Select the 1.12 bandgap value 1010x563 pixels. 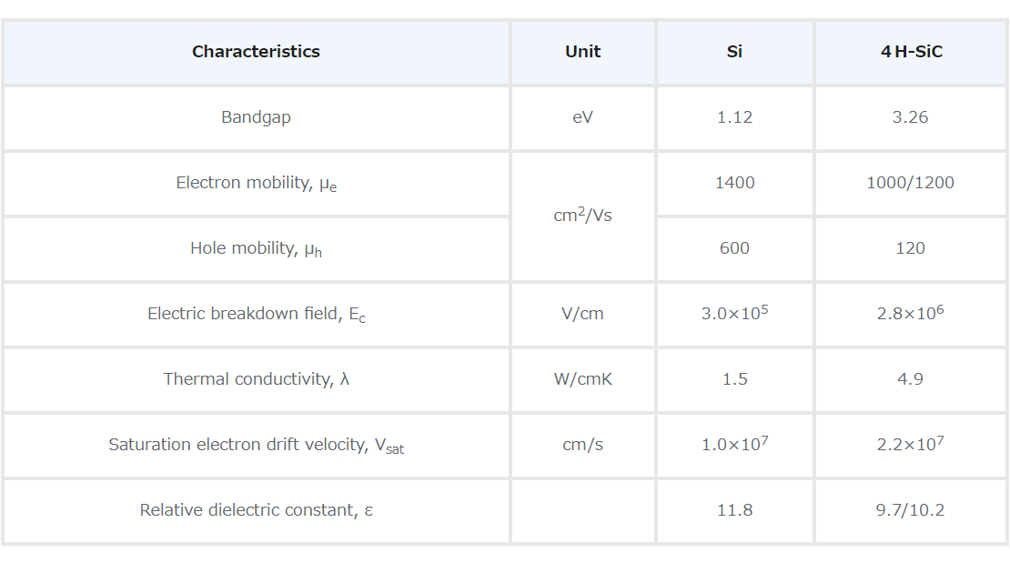tap(734, 117)
